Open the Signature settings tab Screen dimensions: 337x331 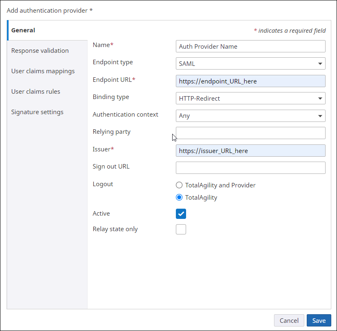click(x=37, y=112)
